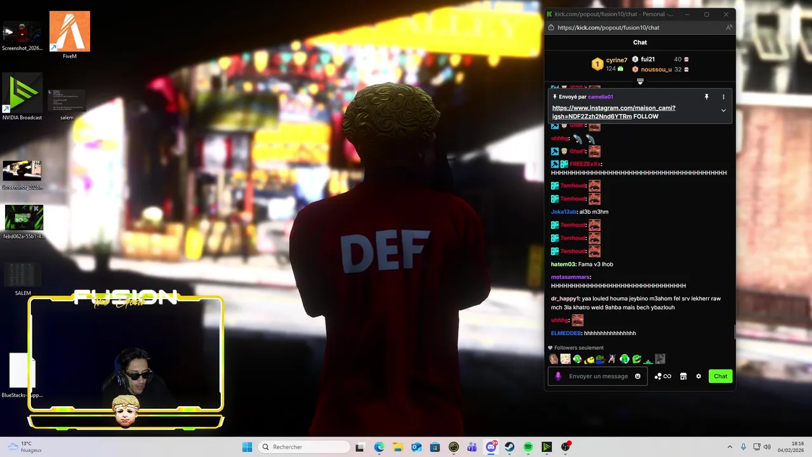The image size is (812, 457).
Task: Click the read aloud icon in address bar
Action: [729, 27]
